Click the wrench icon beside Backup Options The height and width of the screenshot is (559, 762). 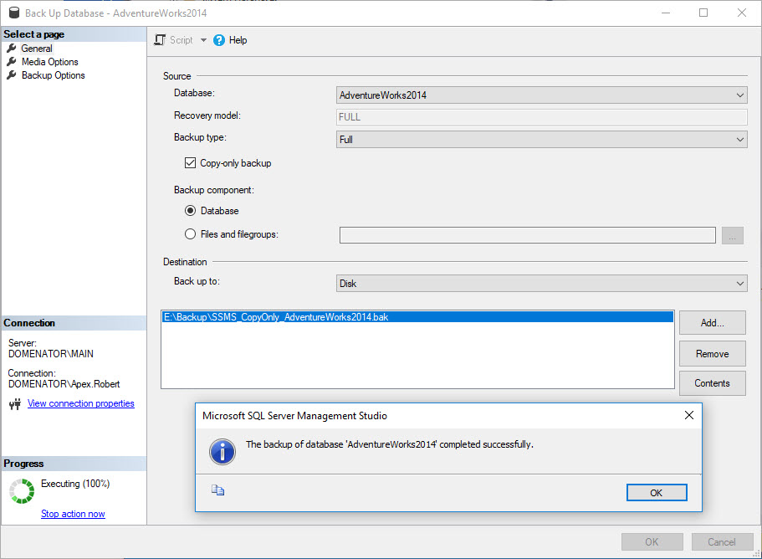pos(12,74)
